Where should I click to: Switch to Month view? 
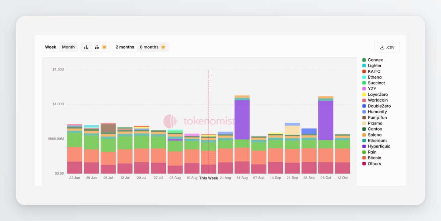[x=68, y=47]
